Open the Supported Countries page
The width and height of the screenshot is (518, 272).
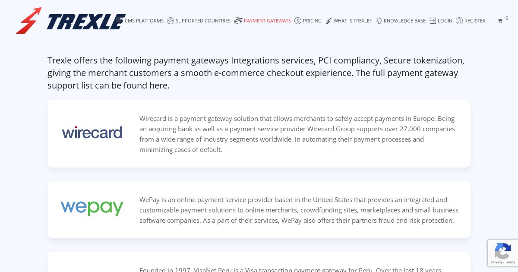pyautogui.click(x=203, y=21)
